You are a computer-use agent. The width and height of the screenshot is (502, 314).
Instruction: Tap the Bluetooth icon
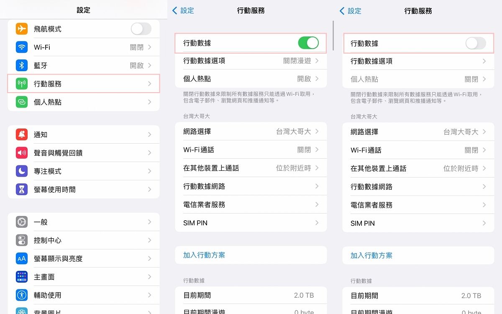click(x=22, y=65)
